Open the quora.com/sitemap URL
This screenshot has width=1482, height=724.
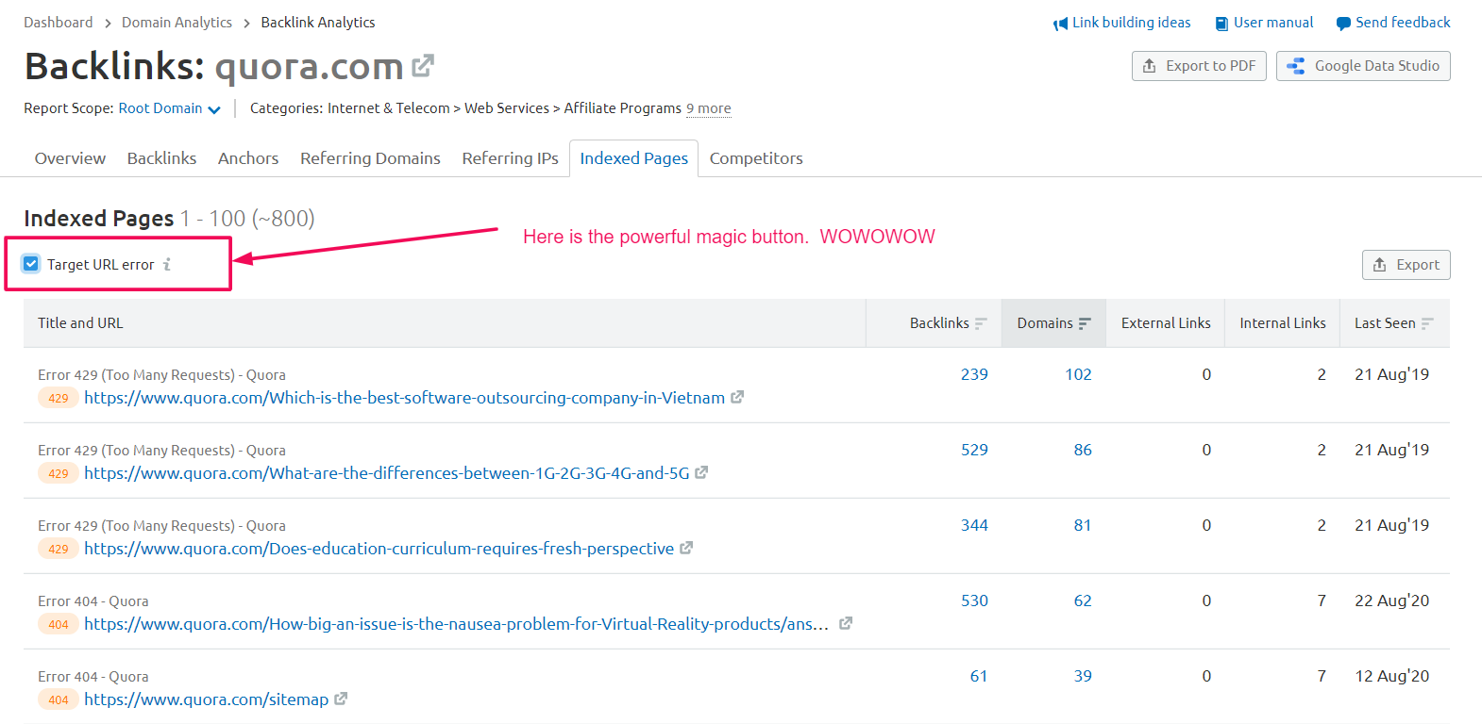pos(206,699)
